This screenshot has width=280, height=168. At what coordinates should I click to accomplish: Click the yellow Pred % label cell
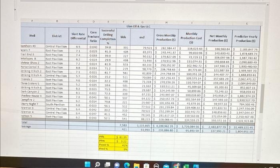(107, 149)
